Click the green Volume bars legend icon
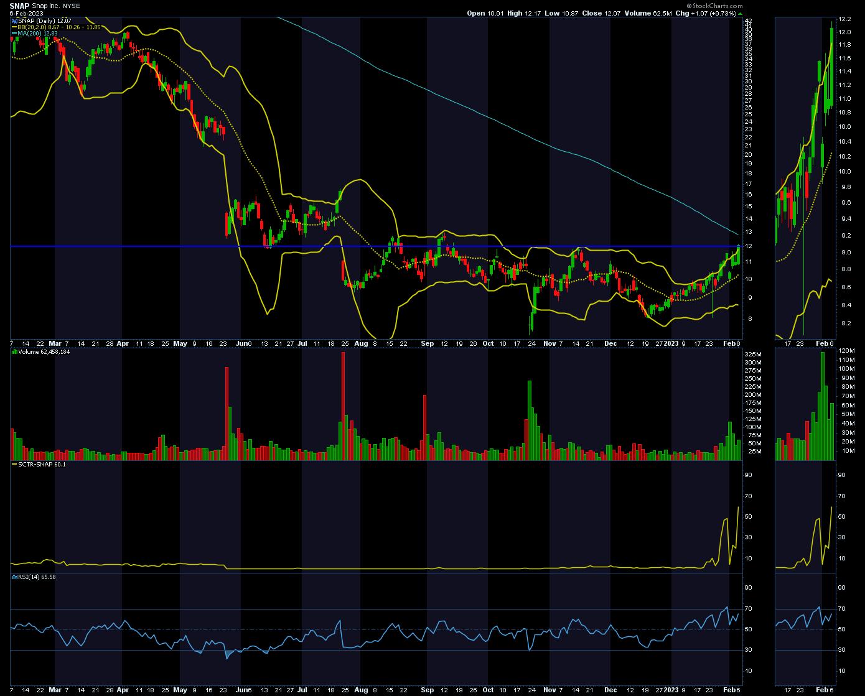The width and height of the screenshot is (865, 696). click(13, 351)
